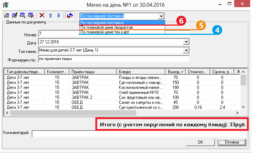Screen dimensions: 253x155
Task: Click the horizontal scrollbar of the table
Action: pos(71,113)
